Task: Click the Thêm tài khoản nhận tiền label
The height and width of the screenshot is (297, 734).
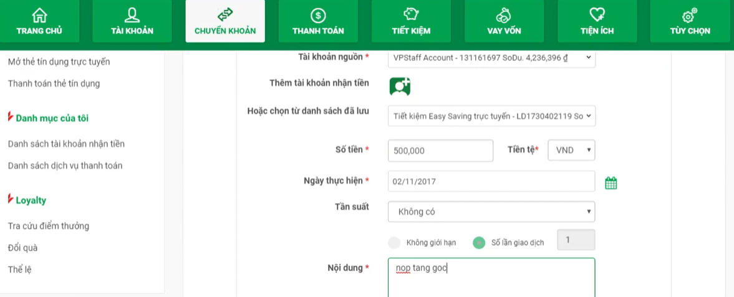Action: pyautogui.click(x=319, y=83)
